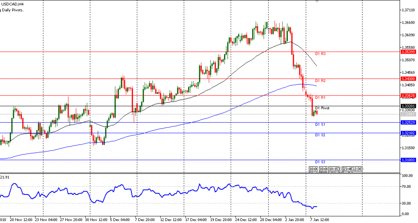Click the USDCAD,H4 chart title
This screenshot has height=223, width=418.
(11, 4)
